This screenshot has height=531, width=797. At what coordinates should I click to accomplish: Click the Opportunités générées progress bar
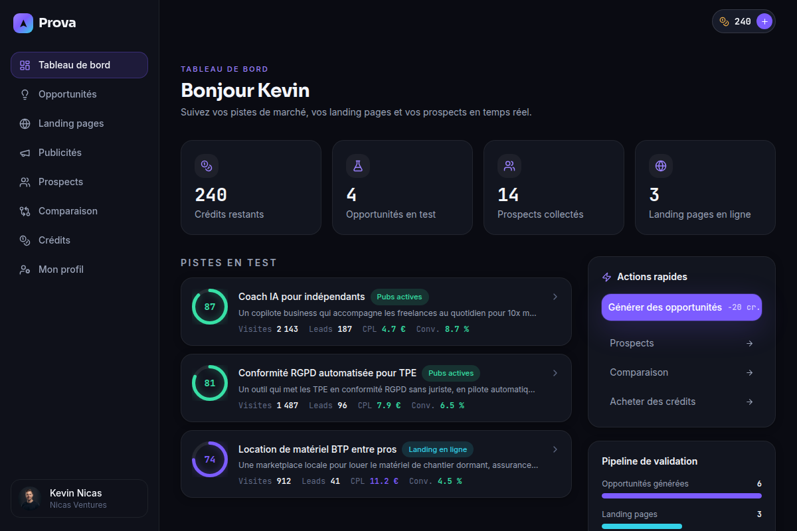click(681, 496)
